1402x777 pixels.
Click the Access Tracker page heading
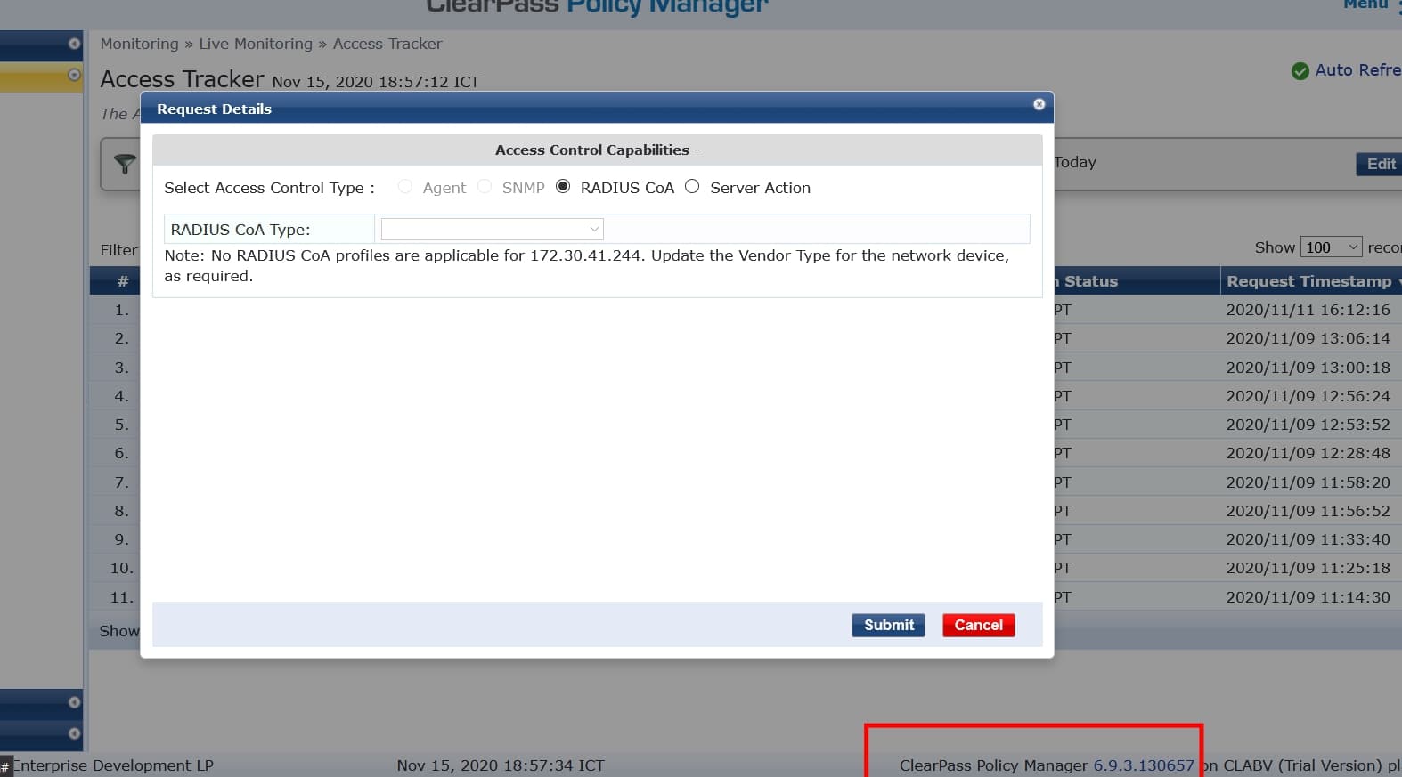tap(182, 79)
